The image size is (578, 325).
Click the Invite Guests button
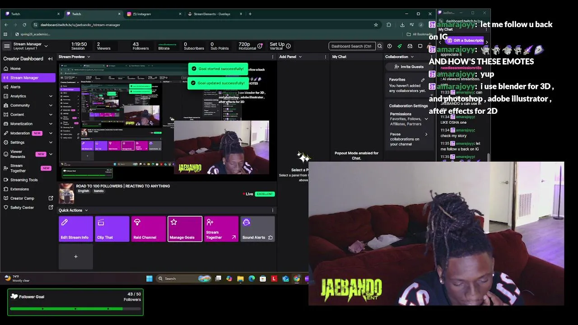coord(409,67)
